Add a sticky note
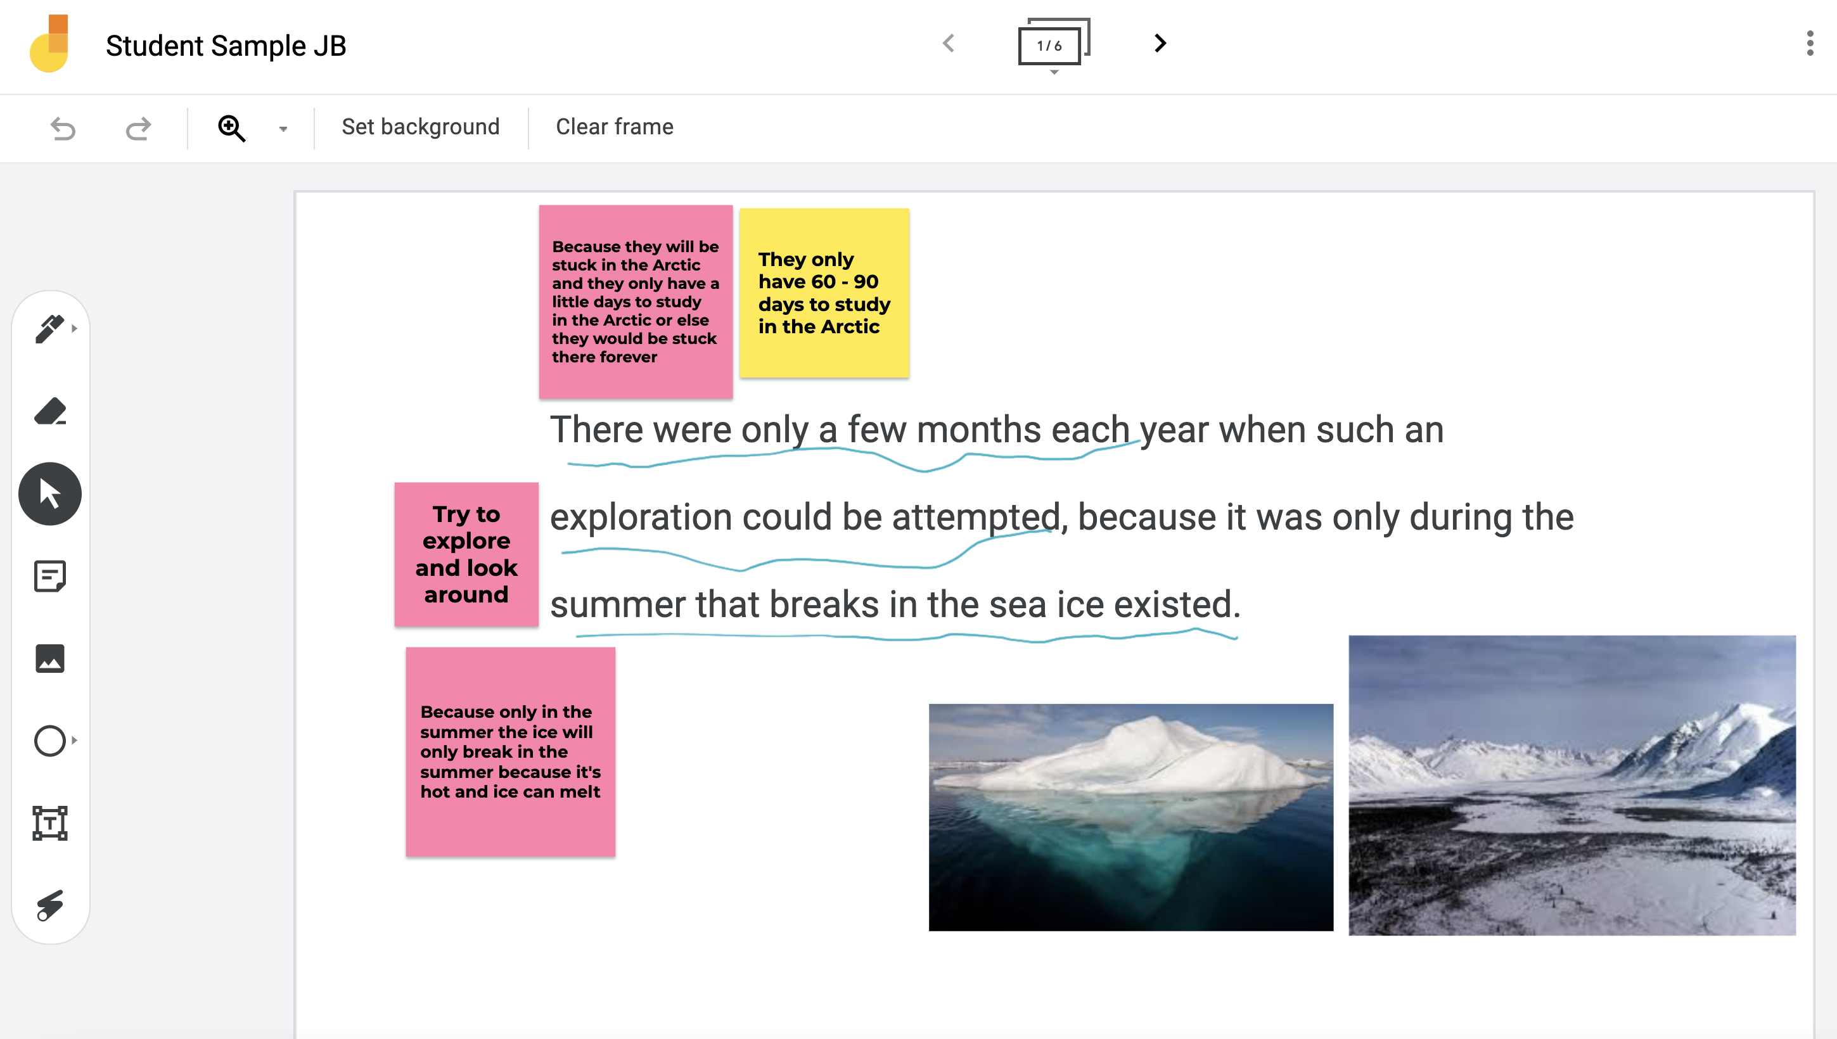 click(x=50, y=576)
